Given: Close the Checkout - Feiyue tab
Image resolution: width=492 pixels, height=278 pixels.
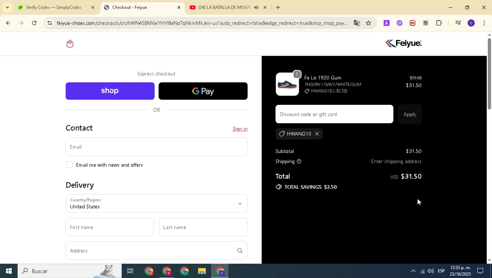Looking at the screenshot, I should click(x=179, y=7).
